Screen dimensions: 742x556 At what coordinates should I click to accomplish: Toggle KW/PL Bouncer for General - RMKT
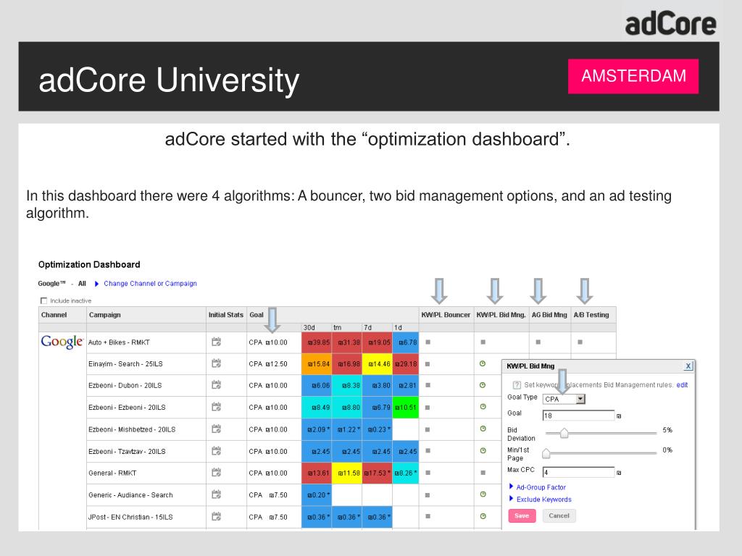428,473
